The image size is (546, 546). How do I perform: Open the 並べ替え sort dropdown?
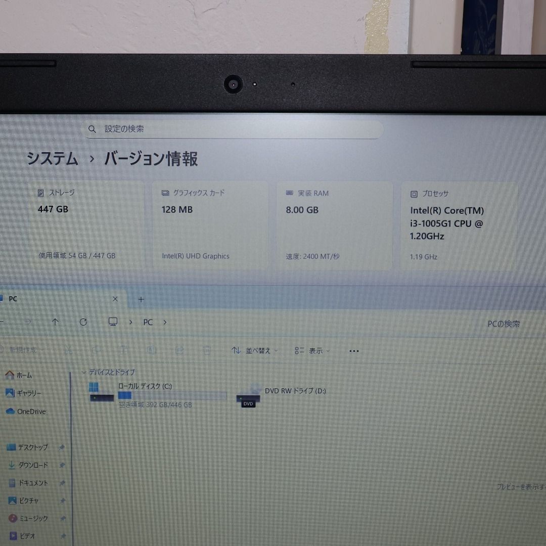point(255,351)
